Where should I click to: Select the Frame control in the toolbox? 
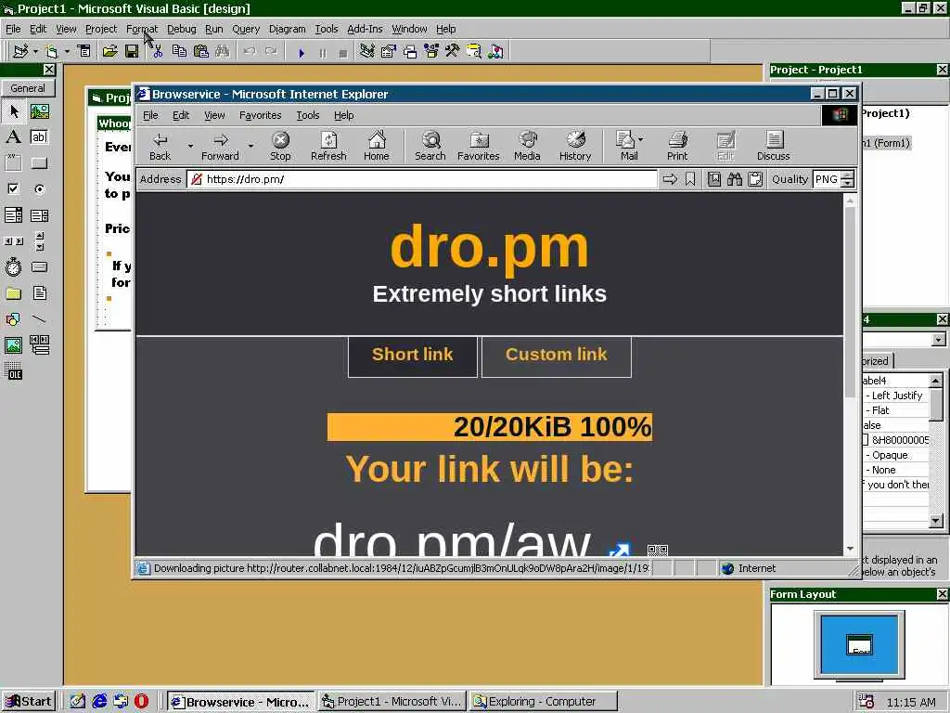[13, 163]
